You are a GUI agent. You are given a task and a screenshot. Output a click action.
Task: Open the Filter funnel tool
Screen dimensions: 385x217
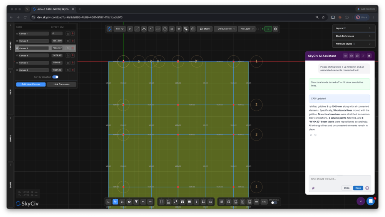[136, 202]
